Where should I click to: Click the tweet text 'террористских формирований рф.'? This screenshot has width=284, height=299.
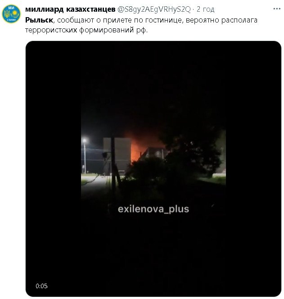86,30
